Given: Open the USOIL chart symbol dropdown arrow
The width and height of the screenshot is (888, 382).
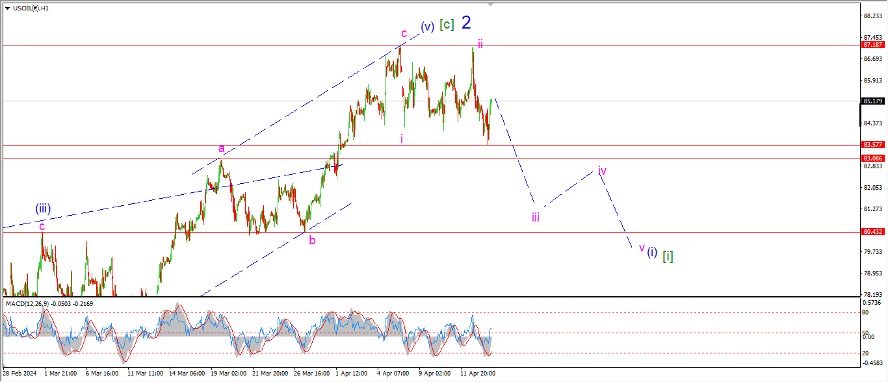Looking at the screenshot, I should 7,8.
